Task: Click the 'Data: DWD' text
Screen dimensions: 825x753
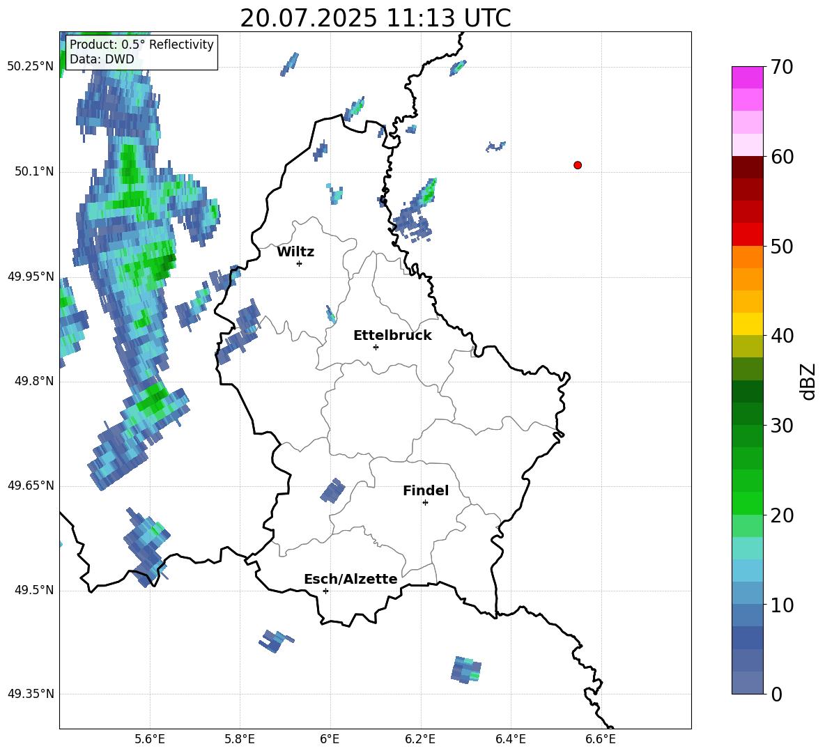Action: pos(102,59)
